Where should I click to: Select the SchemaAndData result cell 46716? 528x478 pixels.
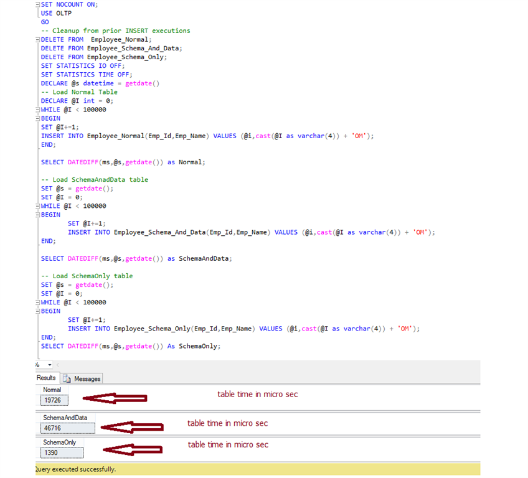tap(68, 428)
